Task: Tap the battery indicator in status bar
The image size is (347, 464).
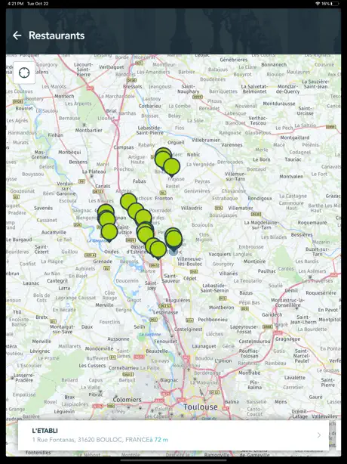Action: (335, 4)
